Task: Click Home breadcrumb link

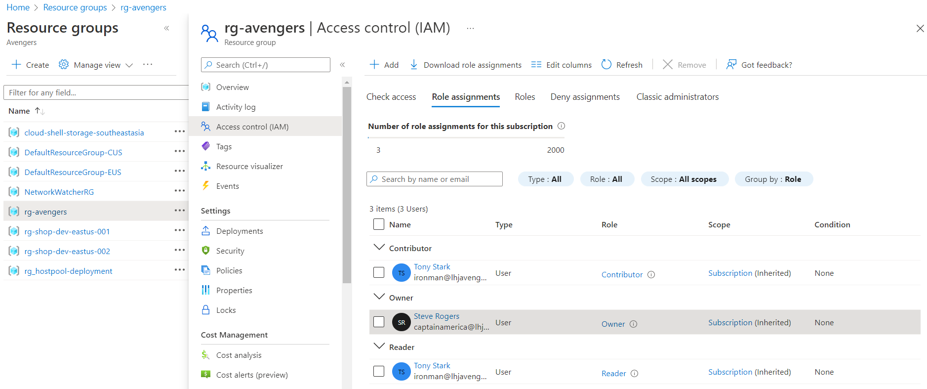Action: [x=18, y=7]
